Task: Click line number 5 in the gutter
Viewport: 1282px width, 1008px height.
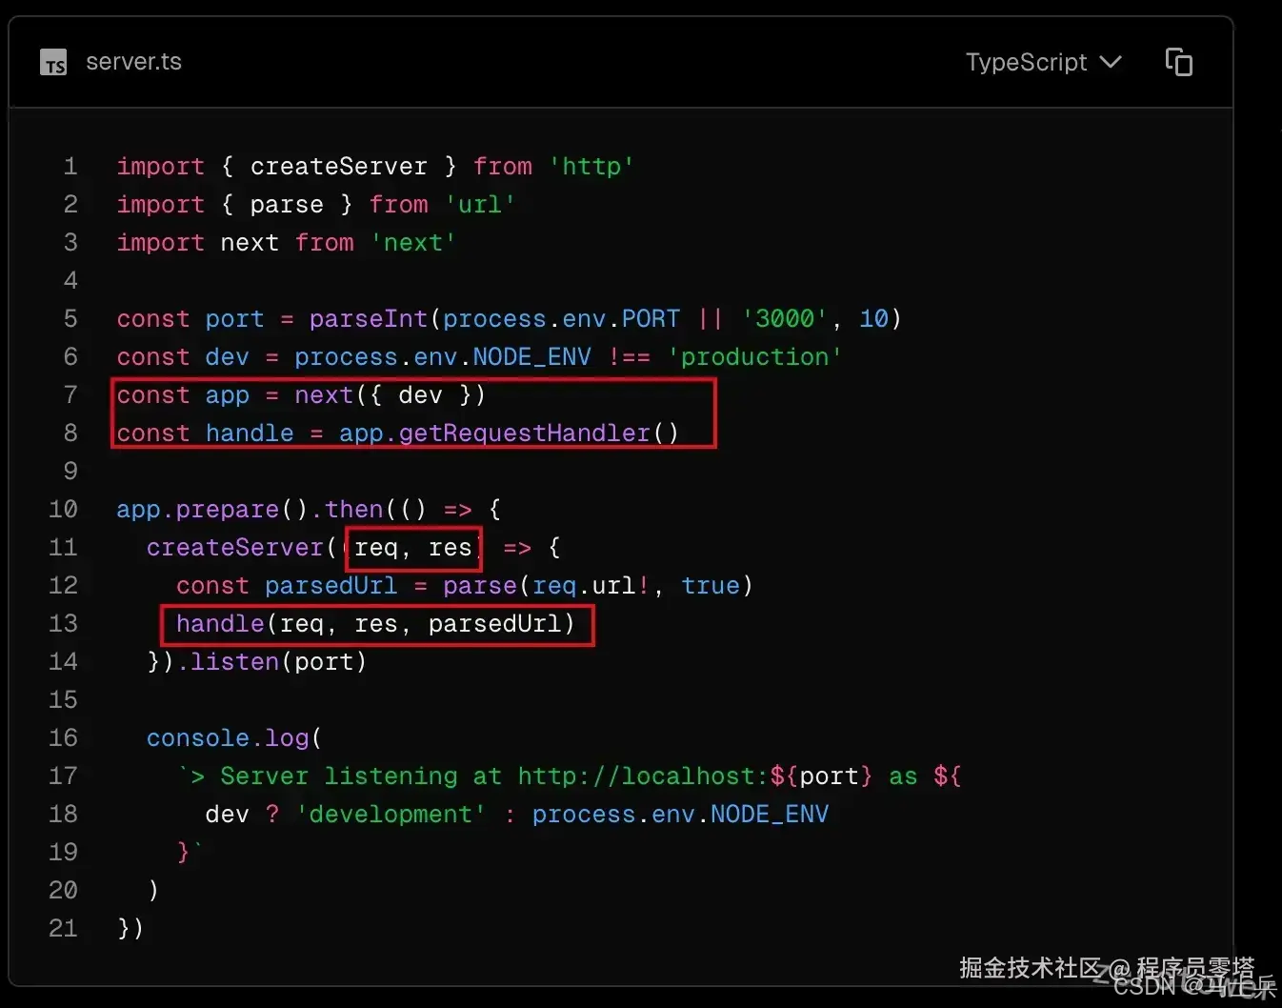Action: point(70,318)
